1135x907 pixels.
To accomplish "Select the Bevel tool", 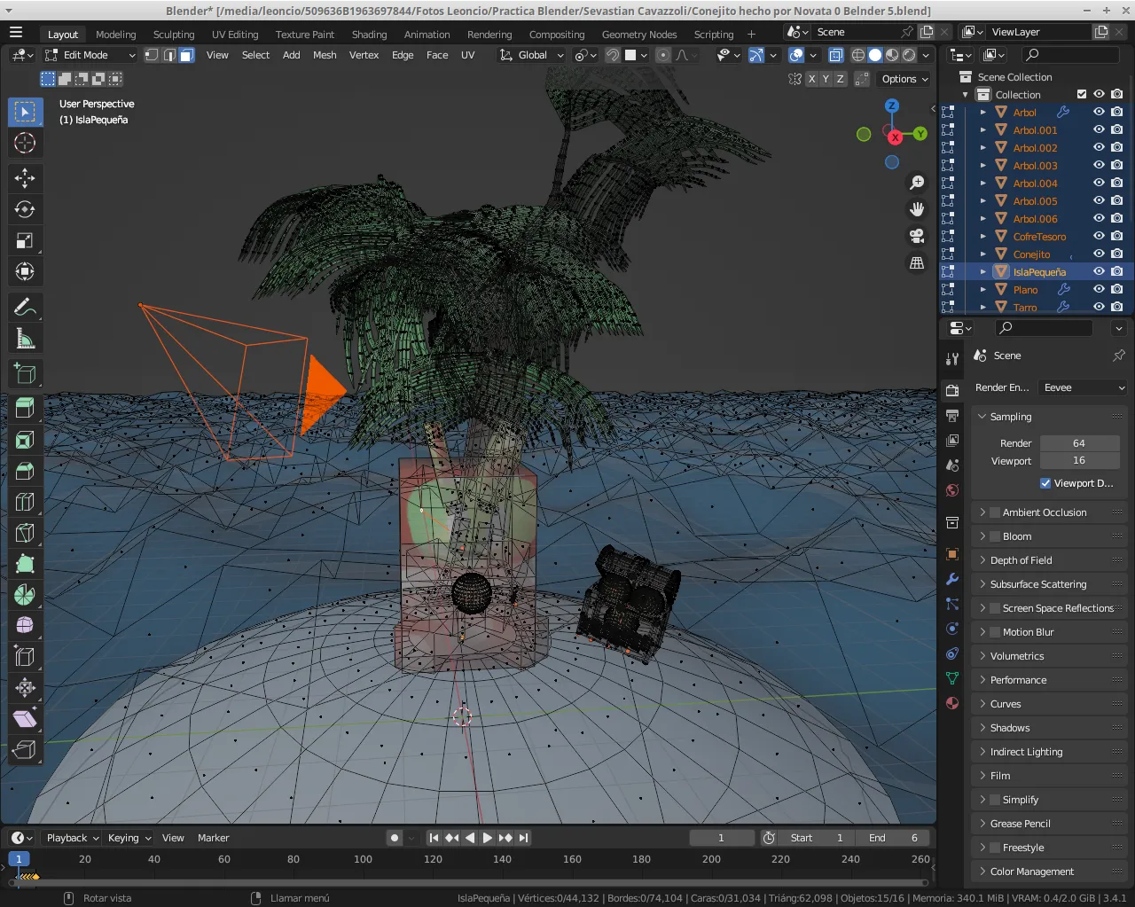I will coord(25,471).
